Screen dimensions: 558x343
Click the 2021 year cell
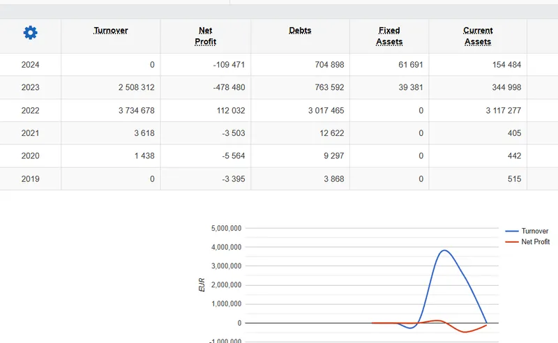[x=31, y=133]
